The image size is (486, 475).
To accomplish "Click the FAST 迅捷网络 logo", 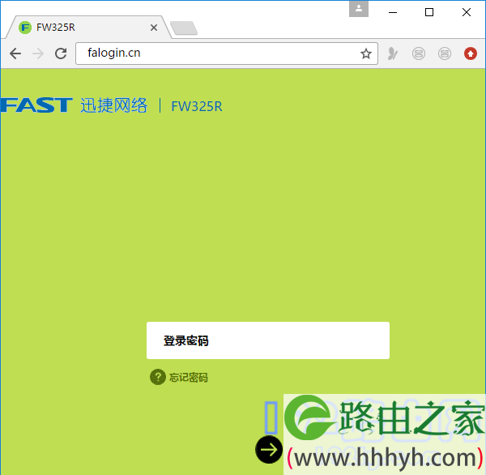I will coord(74,105).
